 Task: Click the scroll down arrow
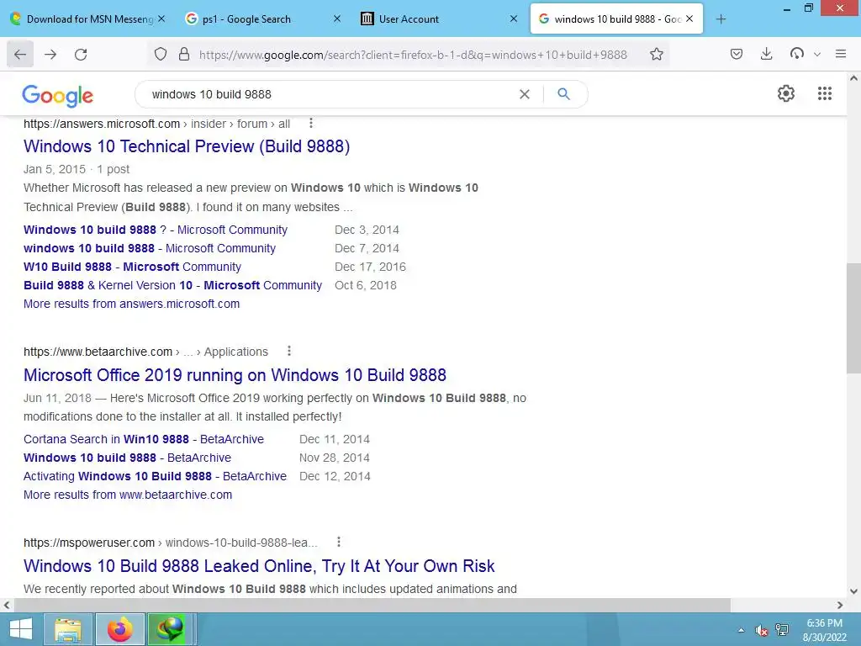pos(853,591)
